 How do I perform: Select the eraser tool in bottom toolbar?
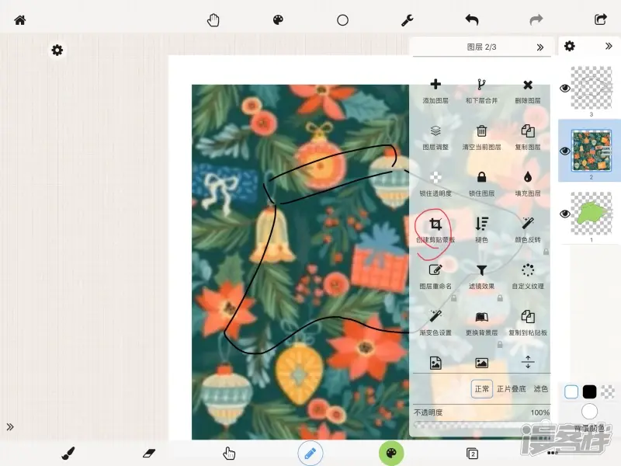(x=150, y=454)
